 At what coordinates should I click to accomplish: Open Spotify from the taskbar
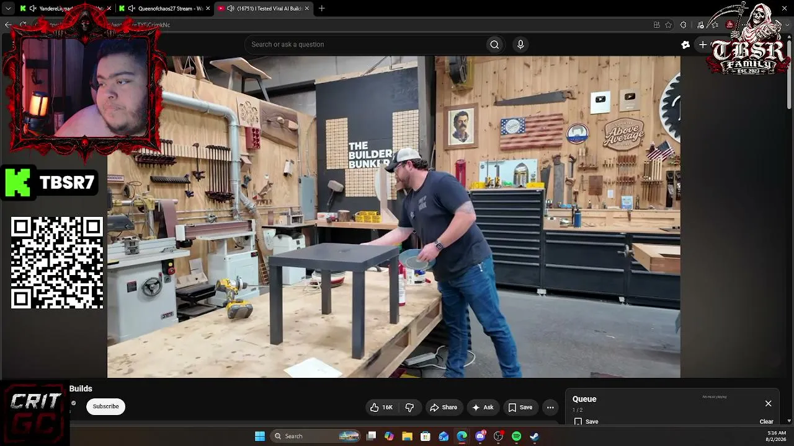coord(516,436)
